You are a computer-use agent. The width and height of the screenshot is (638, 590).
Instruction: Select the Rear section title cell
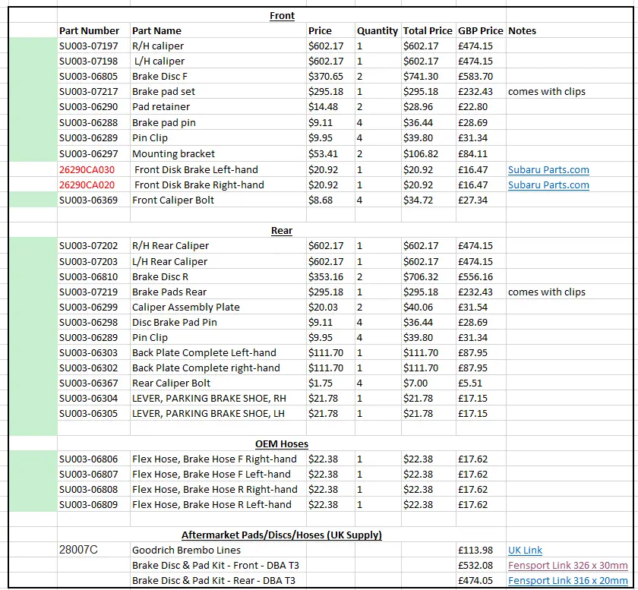click(x=282, y=230)
